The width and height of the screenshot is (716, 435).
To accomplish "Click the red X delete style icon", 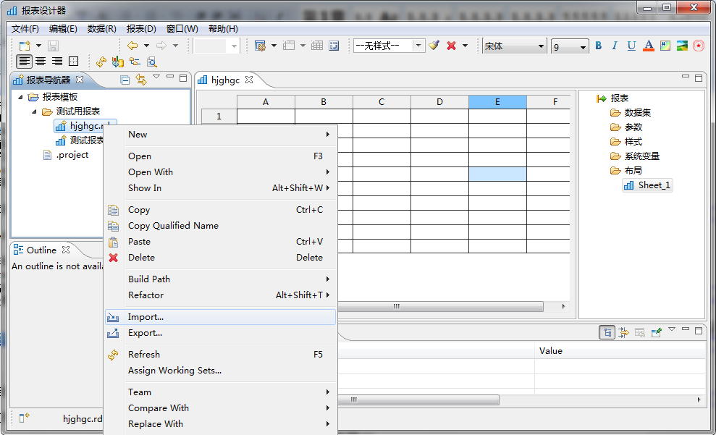I will click(x=451, y=46).
